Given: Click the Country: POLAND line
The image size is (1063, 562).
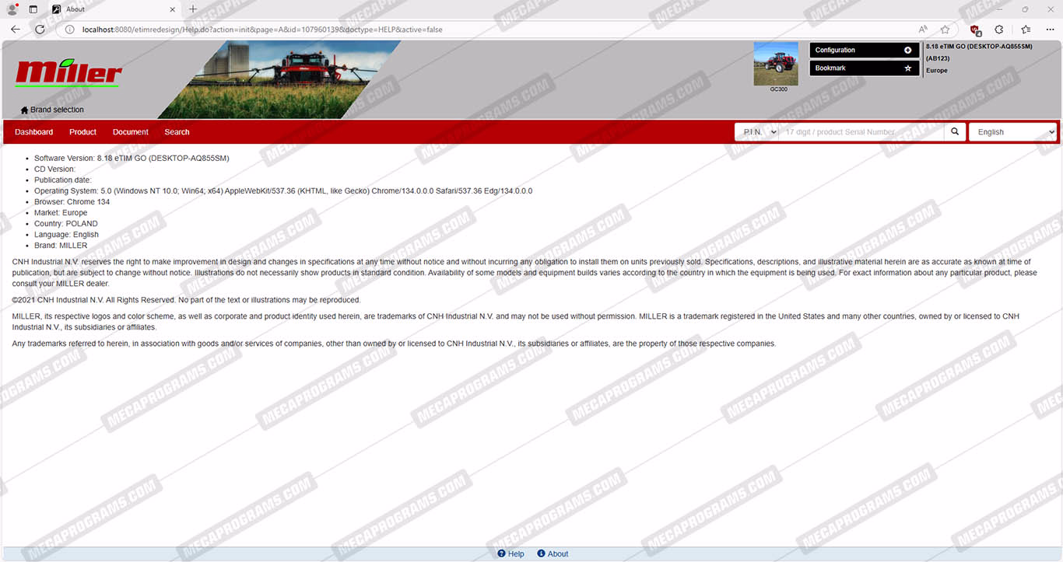Looking at the screenshot, I should coord(66,223).
